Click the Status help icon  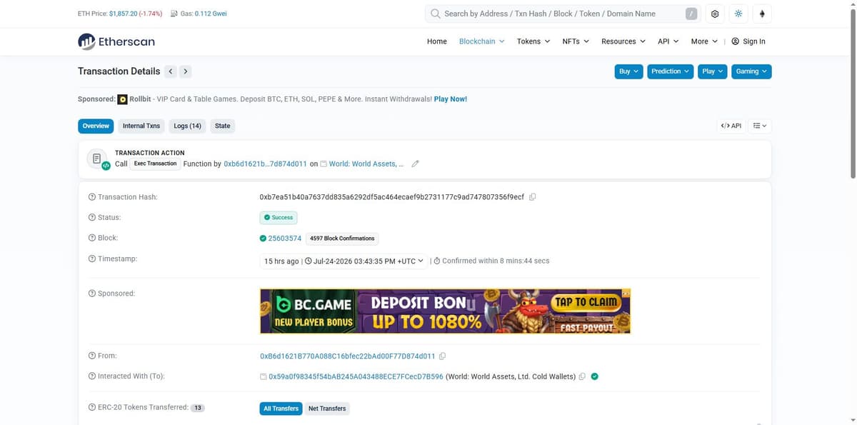pyautogui.click(x=91, y=217)
